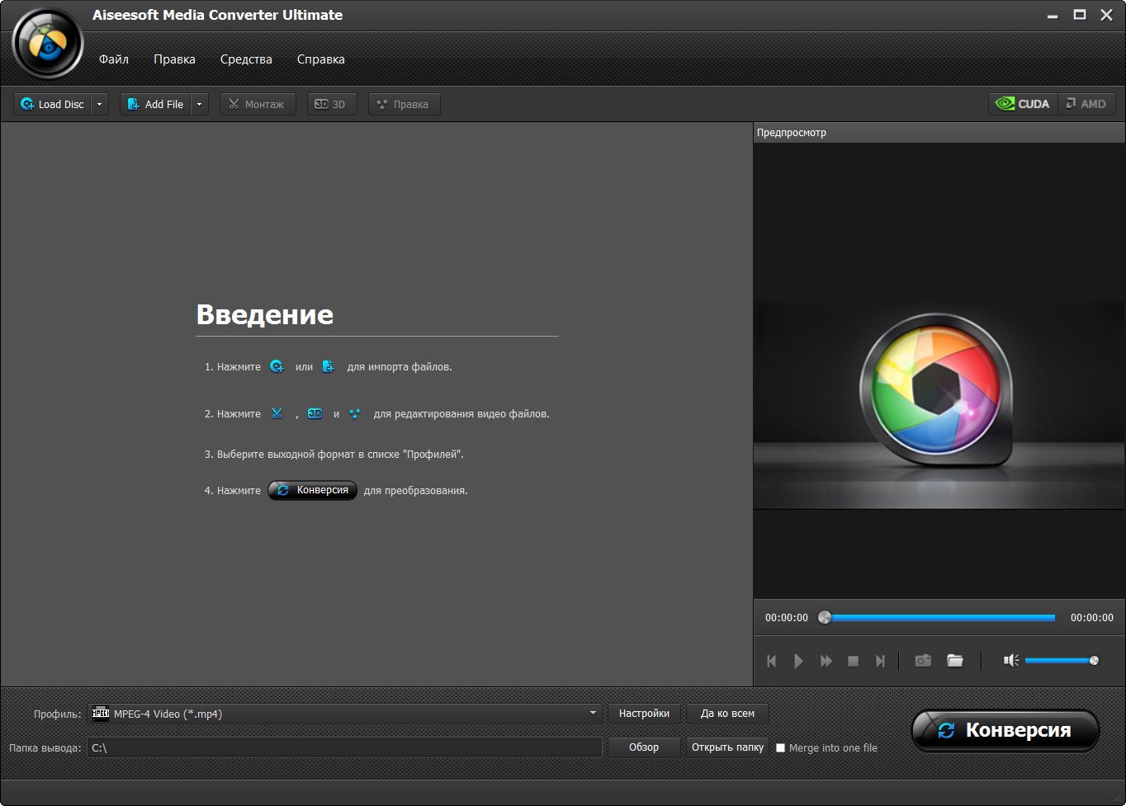Open the Профиль format dropdown
Screen dimensions: 1126x806
pyautogui.click(x=344, y=714)
